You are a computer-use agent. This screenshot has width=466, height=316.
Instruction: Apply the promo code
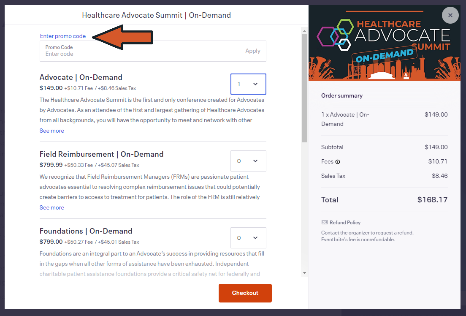(x=252, y=51)
